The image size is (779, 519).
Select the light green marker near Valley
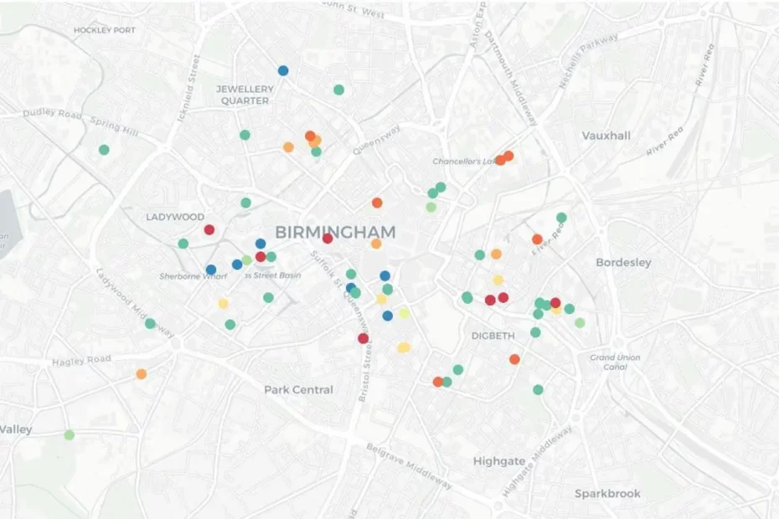[x=69, y=434]
